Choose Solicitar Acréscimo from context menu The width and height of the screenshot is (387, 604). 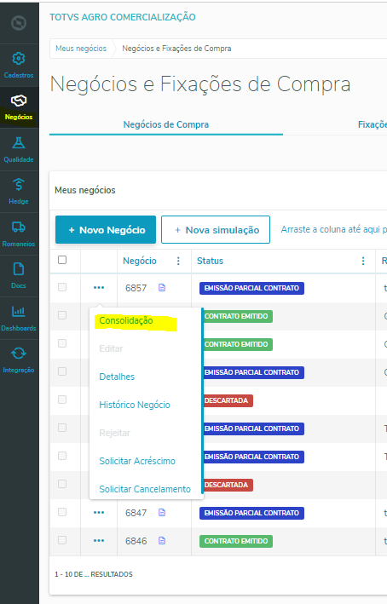(x=137, y=461)
